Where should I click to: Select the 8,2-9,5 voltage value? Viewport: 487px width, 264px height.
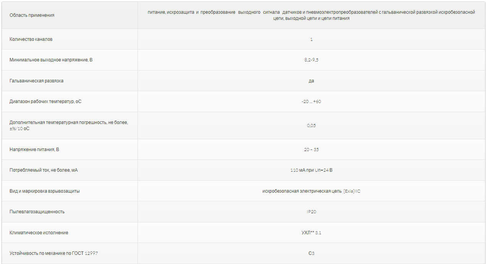311,60
